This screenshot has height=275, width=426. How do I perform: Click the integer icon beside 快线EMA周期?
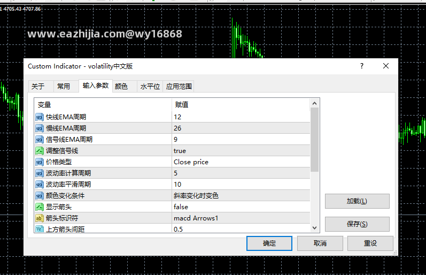click(x=40, y=117)
